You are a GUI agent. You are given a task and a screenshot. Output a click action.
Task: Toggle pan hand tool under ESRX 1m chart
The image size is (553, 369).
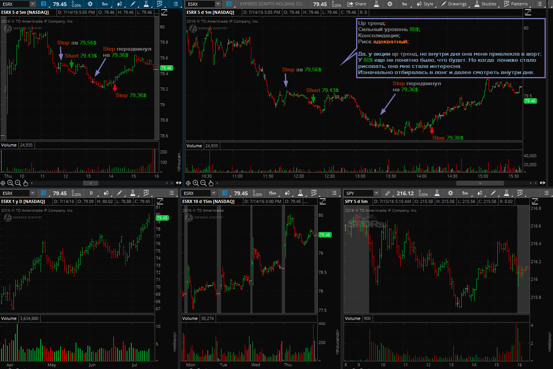point(211,183)
